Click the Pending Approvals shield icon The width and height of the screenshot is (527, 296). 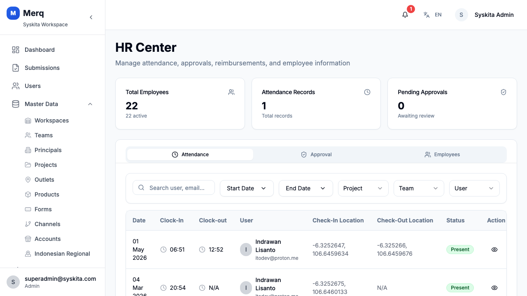503,92
